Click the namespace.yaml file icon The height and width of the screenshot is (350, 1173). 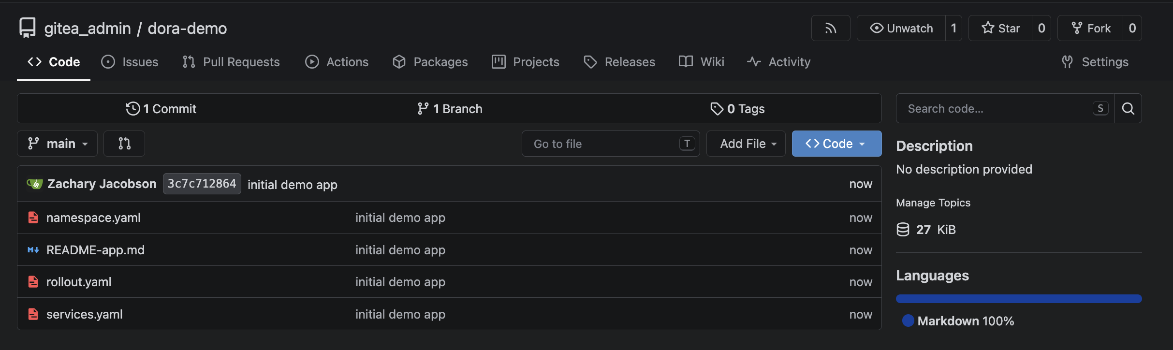(33, 218)
